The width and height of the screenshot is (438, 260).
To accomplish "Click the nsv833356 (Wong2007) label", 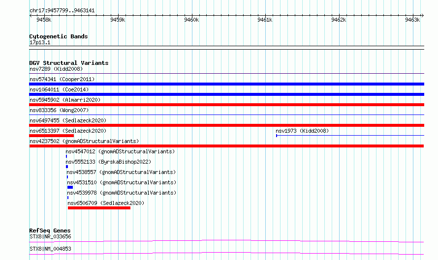I will click(x=59, y=110).
